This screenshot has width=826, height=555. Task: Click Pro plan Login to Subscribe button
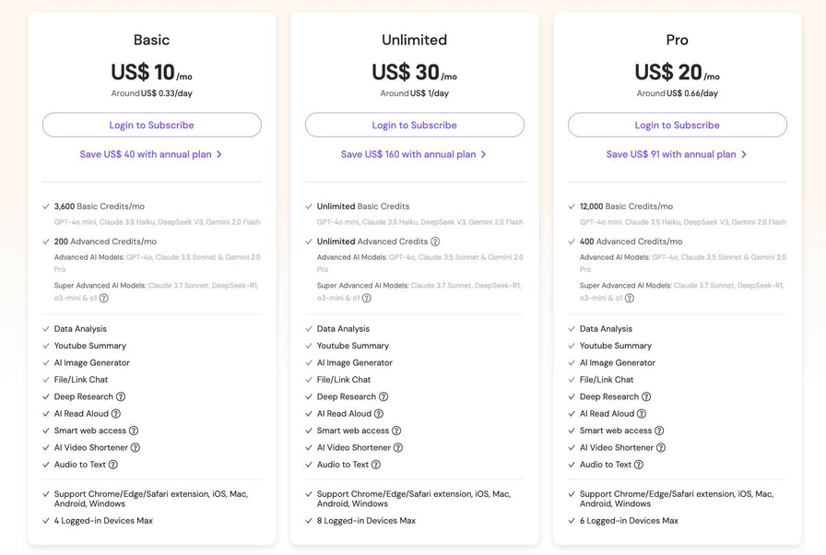[678, 124]
